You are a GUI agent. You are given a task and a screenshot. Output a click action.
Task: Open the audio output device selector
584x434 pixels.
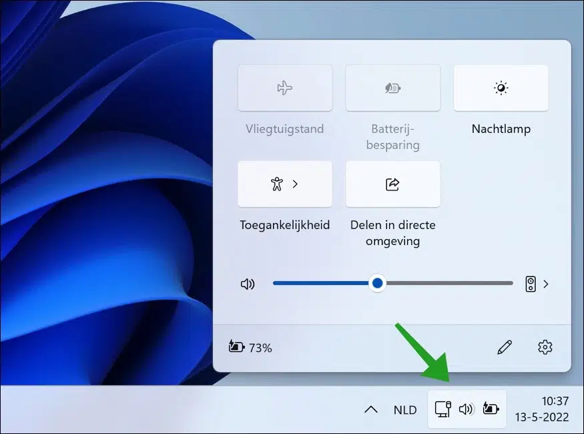coord(531,284)
